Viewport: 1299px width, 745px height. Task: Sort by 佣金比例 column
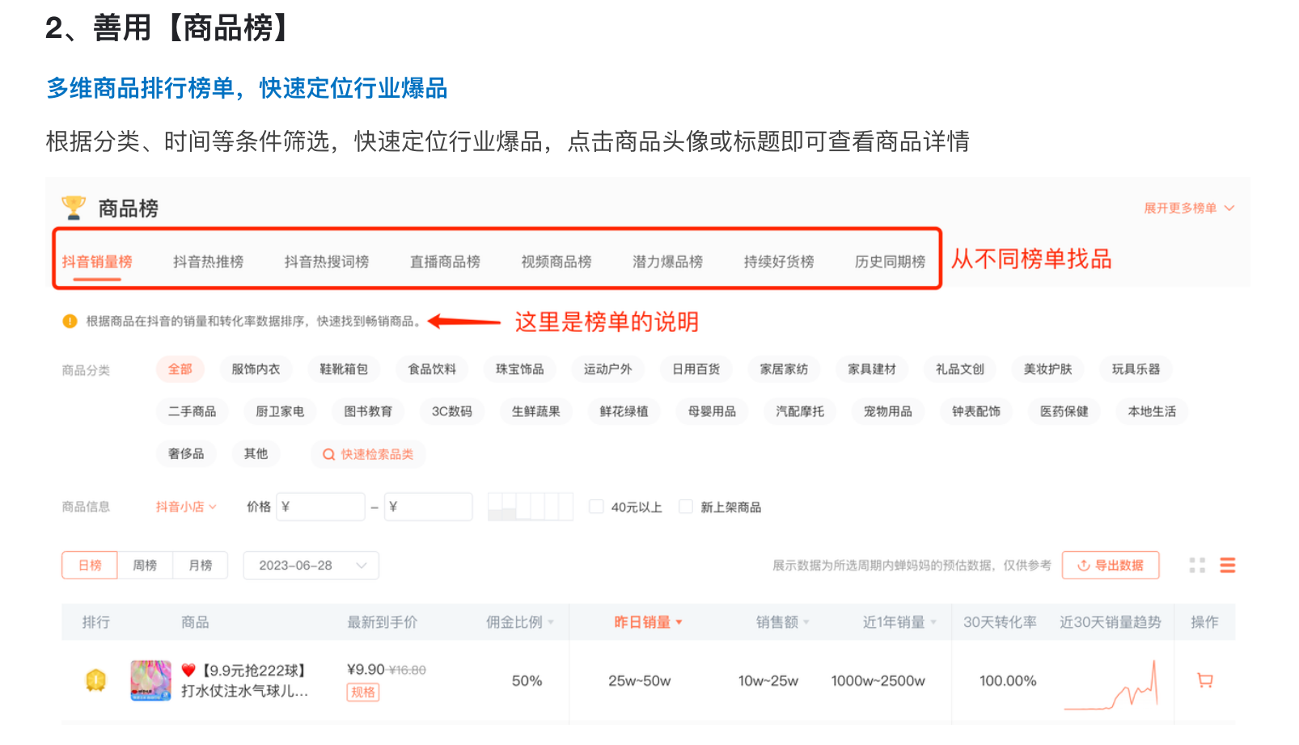click(x=519, y=622)
